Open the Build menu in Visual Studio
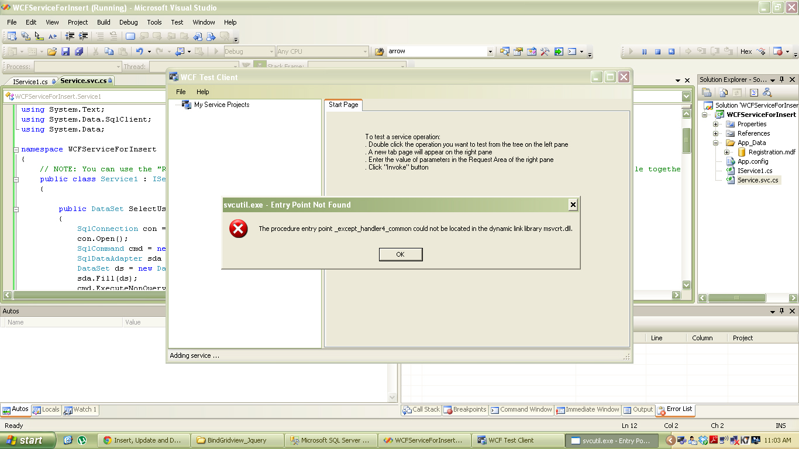This screenshot has width=799, height=449. pos(104,22)
